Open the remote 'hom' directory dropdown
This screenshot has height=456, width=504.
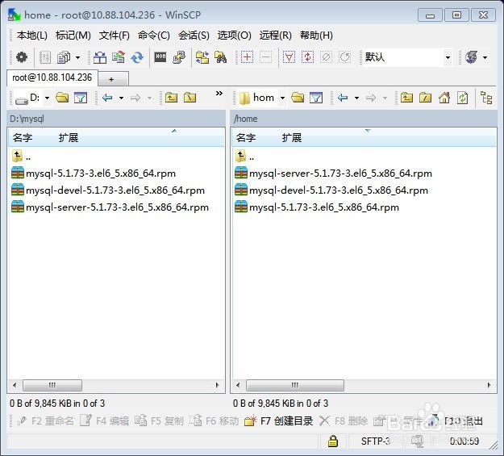click(x=282, y=98)
